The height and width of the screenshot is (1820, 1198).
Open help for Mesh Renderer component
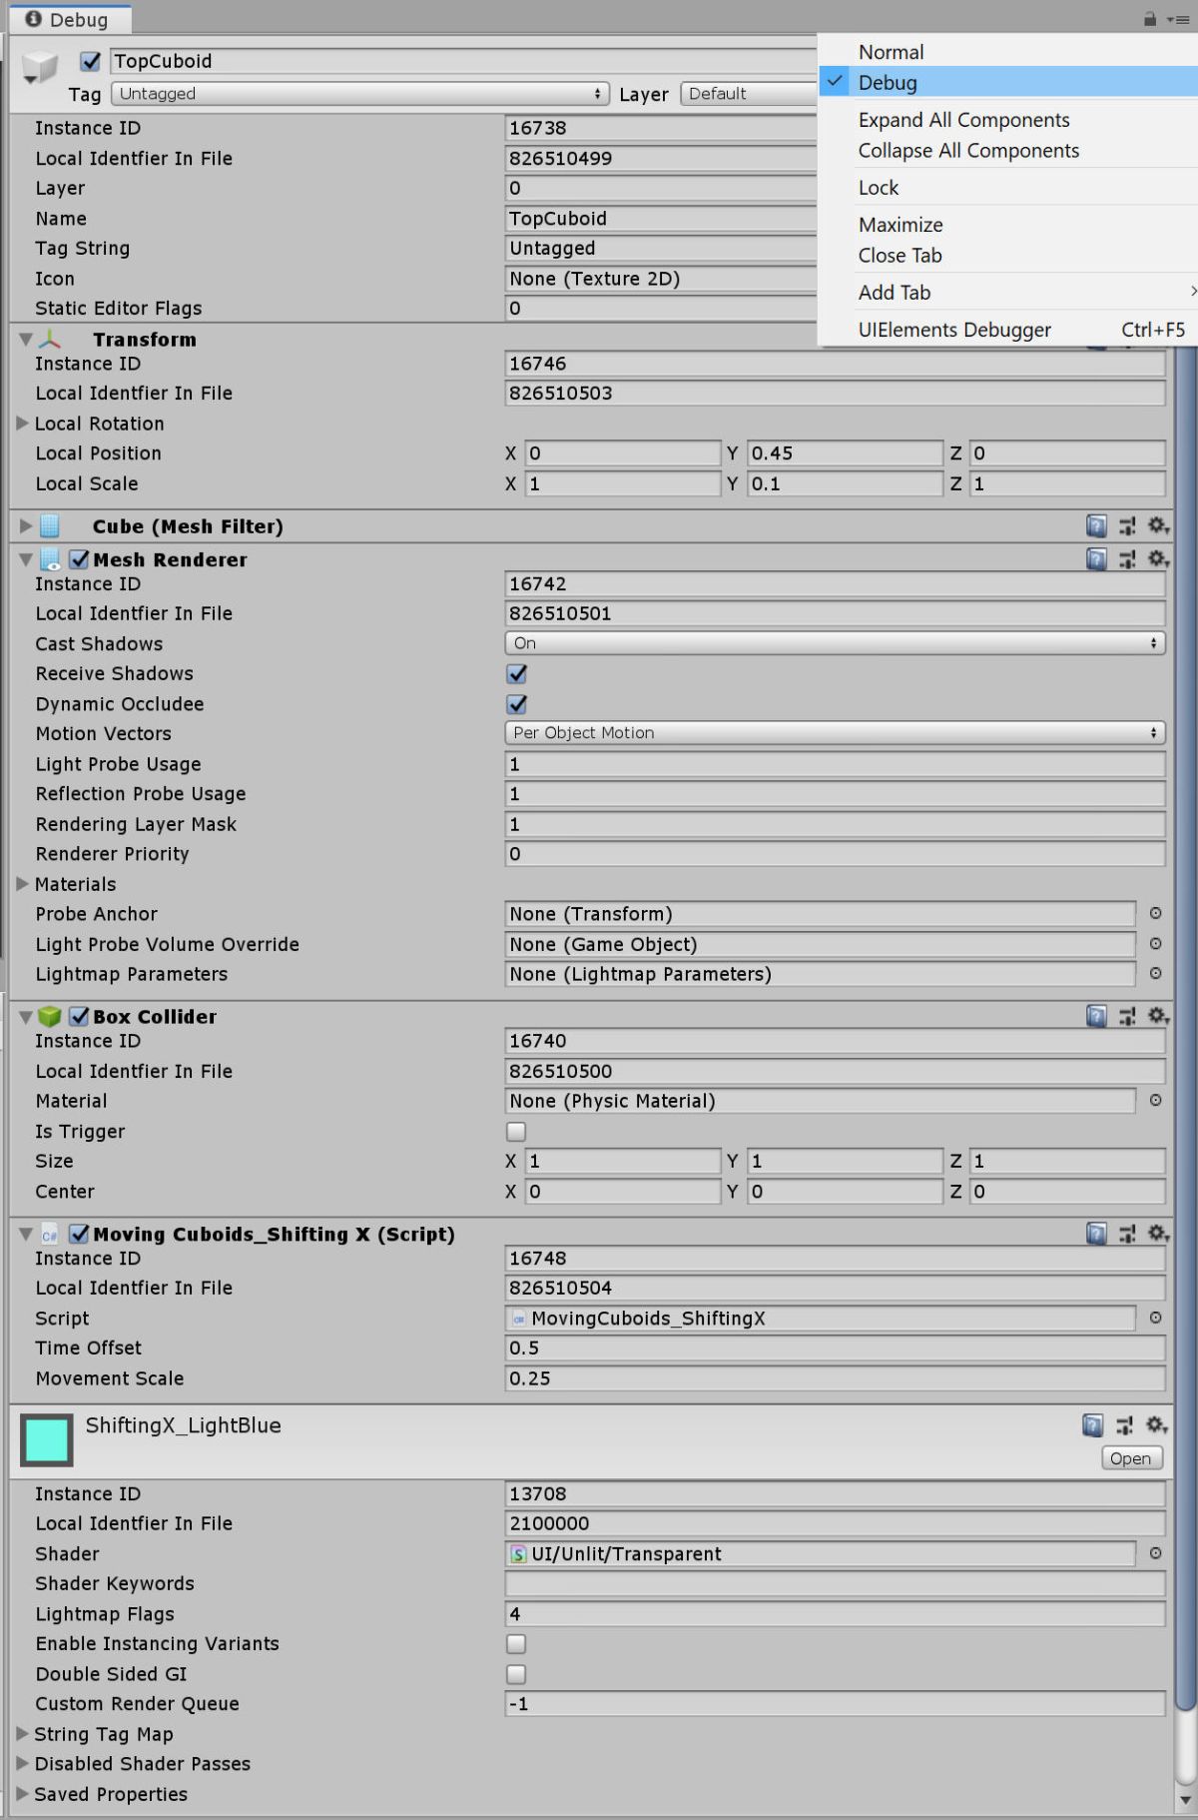1096,559
